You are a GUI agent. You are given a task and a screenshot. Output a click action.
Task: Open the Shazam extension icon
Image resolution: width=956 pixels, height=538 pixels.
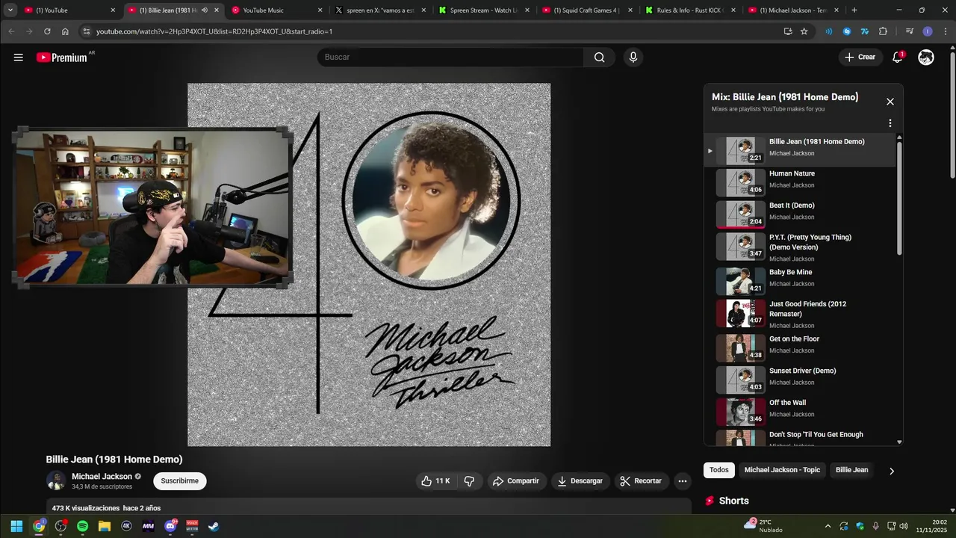click(x=846, y=31)
